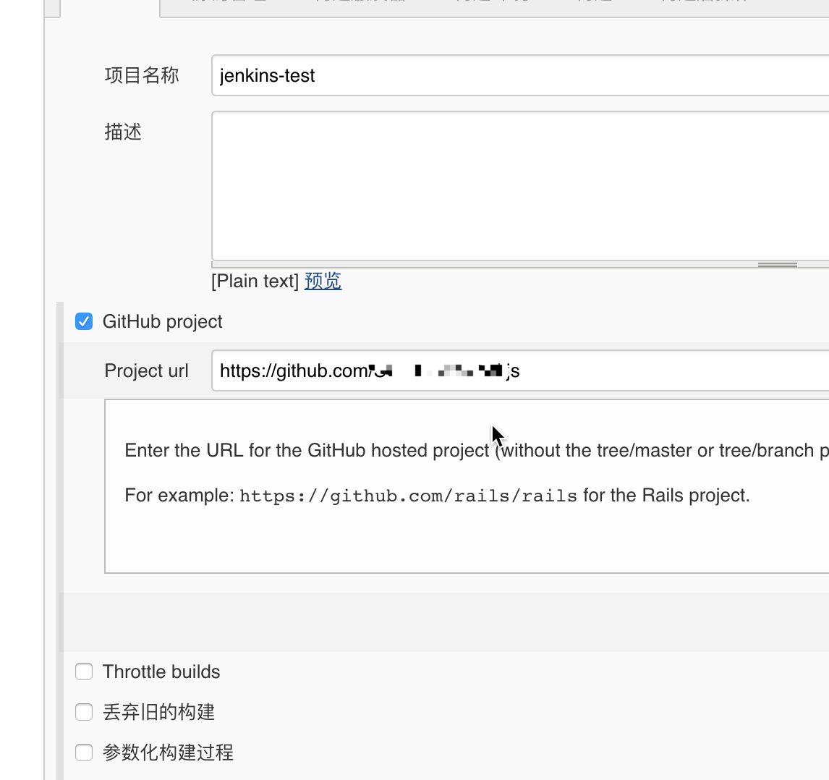Enable the 参数化构建过程 checkbox
The image size is (829, 780).
[84, 753]
